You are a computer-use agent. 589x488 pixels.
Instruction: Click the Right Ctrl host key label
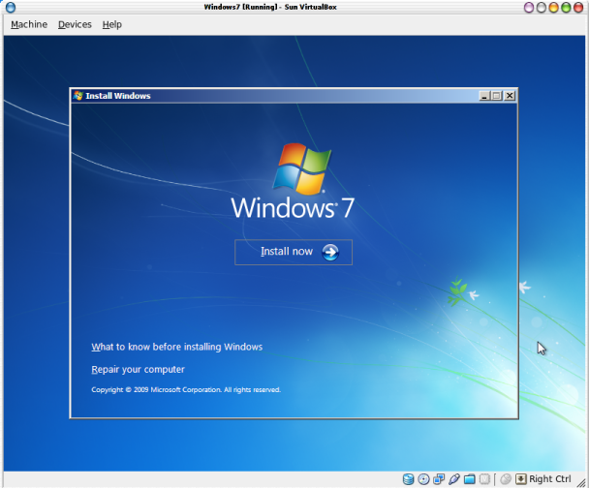[x=550, y=479]
